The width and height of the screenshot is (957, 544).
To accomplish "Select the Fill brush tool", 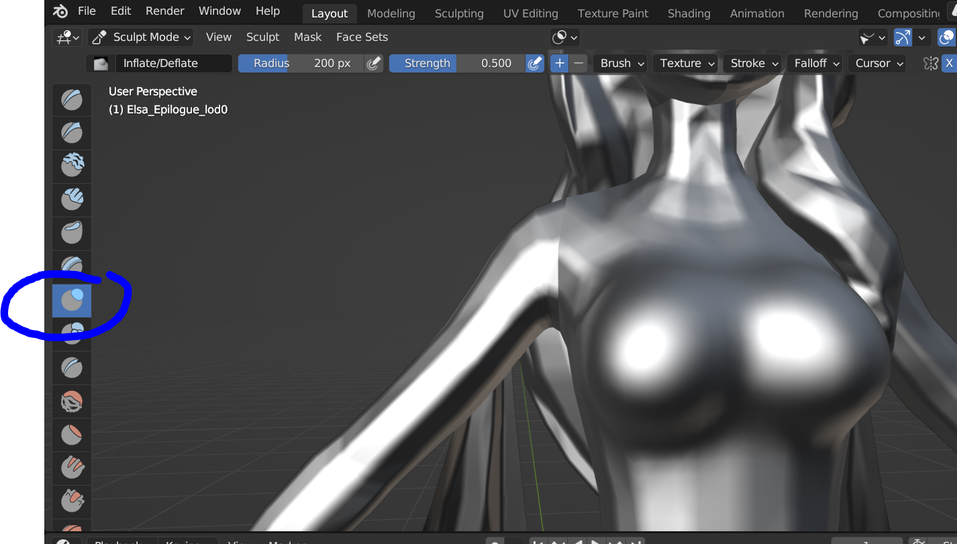I will (x=72, y=468).
